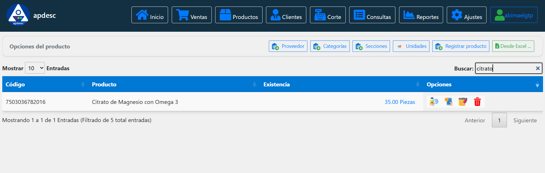Click the Proveedor button
This screenshot has height=173, width=545.
click(x=288, y=46)
